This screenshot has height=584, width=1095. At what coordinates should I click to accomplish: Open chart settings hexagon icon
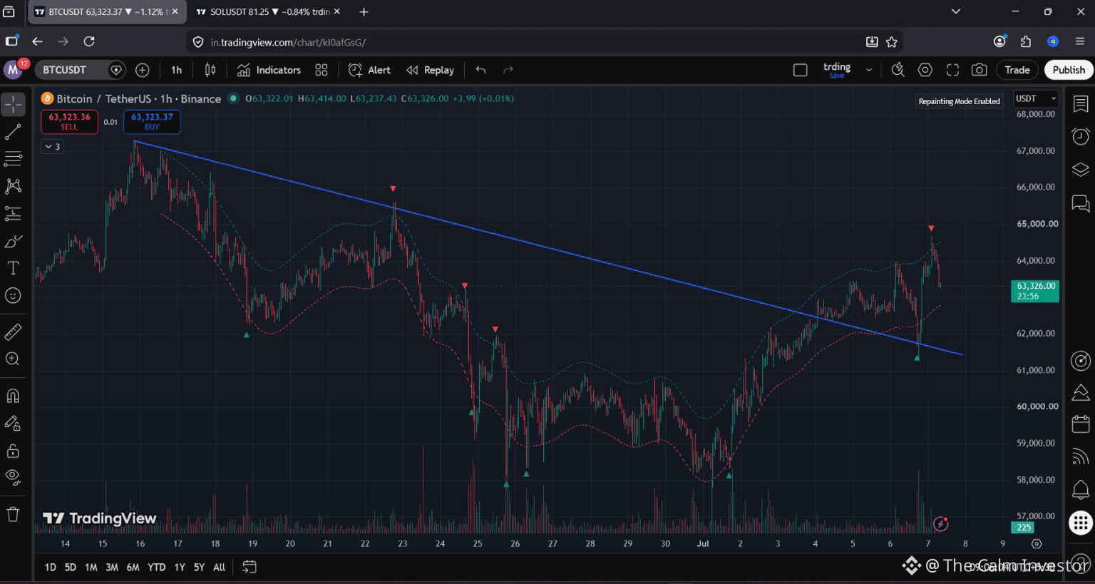tap(925, 70)
